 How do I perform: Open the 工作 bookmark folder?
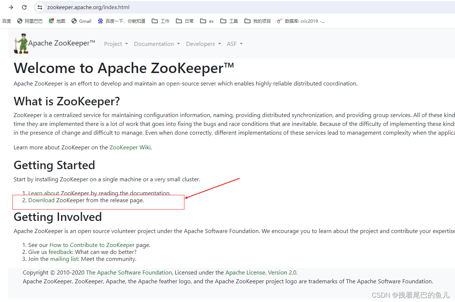(161, 21)
